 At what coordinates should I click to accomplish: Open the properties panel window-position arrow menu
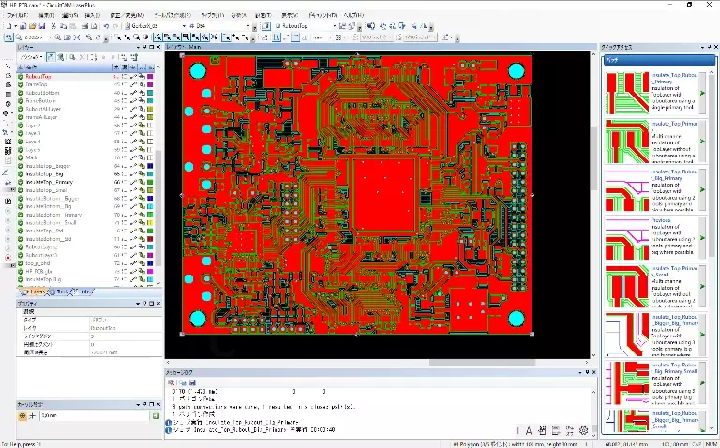[x=138, y=304]
